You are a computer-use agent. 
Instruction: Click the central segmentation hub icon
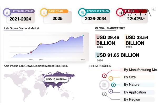pos(104,85)
